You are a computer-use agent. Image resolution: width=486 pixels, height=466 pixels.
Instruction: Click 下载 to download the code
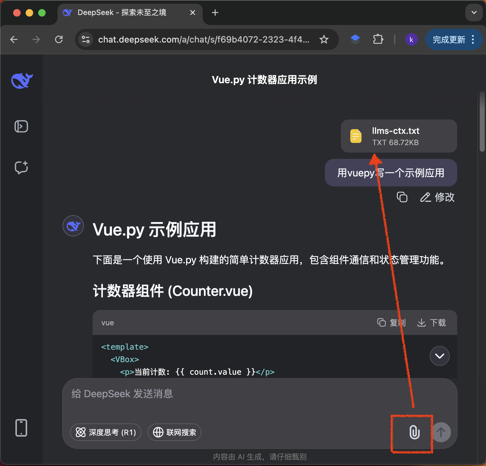pos(432,322)
